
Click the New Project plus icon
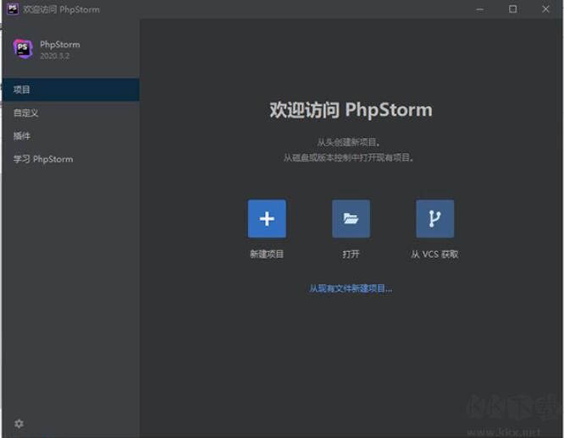pos(267,219)
